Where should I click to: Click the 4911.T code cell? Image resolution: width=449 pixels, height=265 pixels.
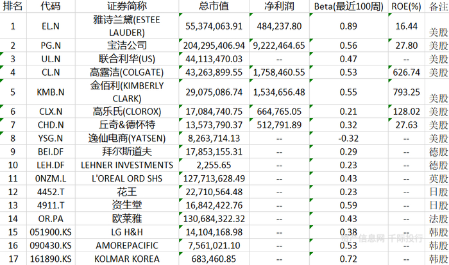pos(51,206)
